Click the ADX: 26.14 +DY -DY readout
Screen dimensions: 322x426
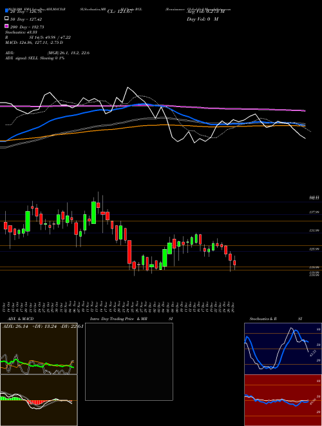pyautogui.click(x=43, y=327)
